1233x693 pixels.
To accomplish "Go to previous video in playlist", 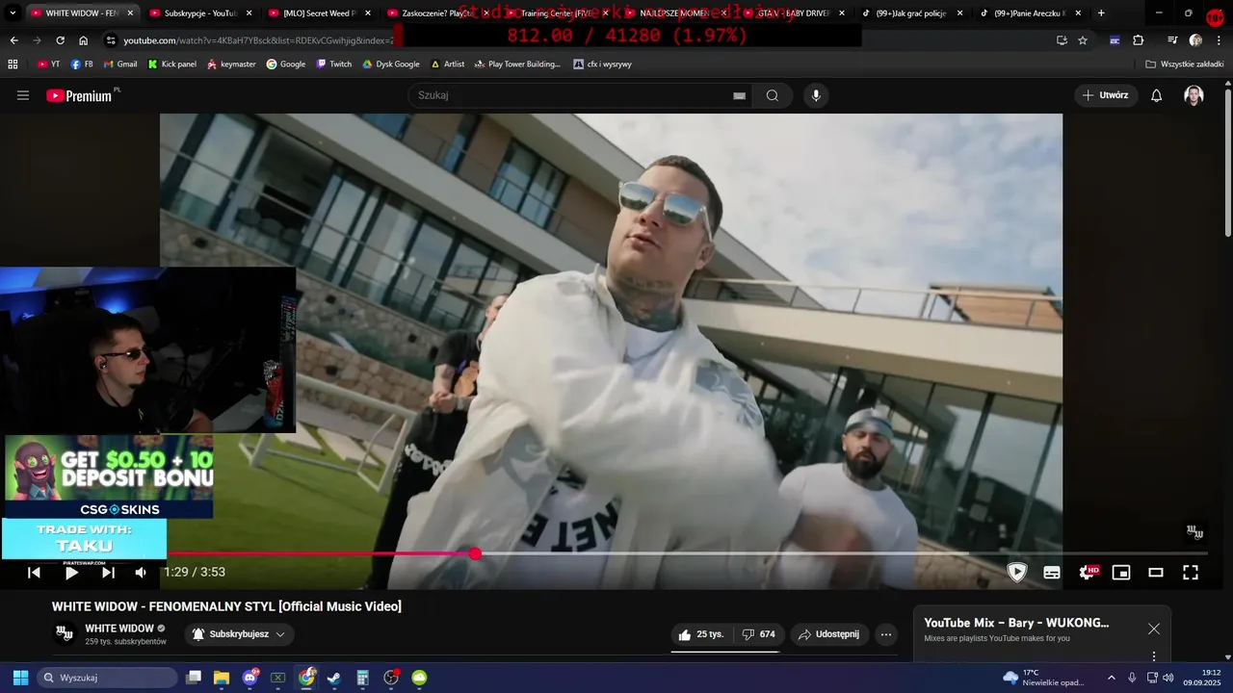I will [x=34, y=573].
